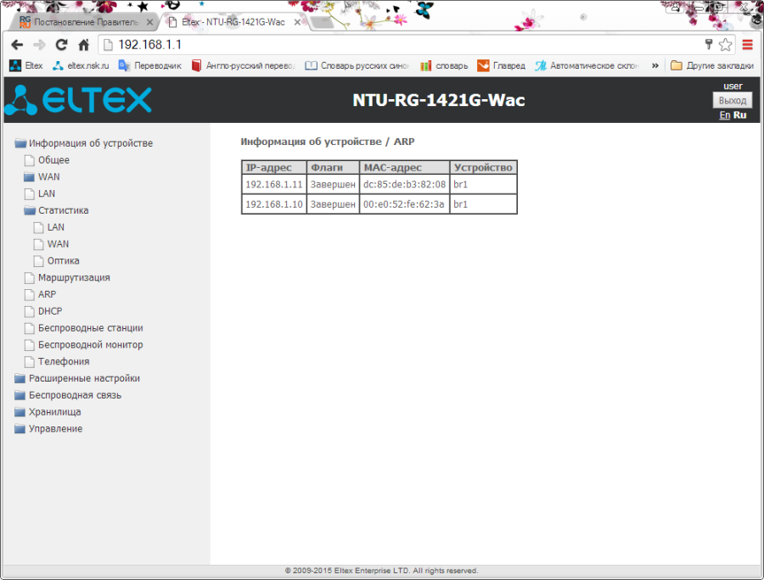
Task: Expand the Хранилища folder
Action: coord(48,411)
